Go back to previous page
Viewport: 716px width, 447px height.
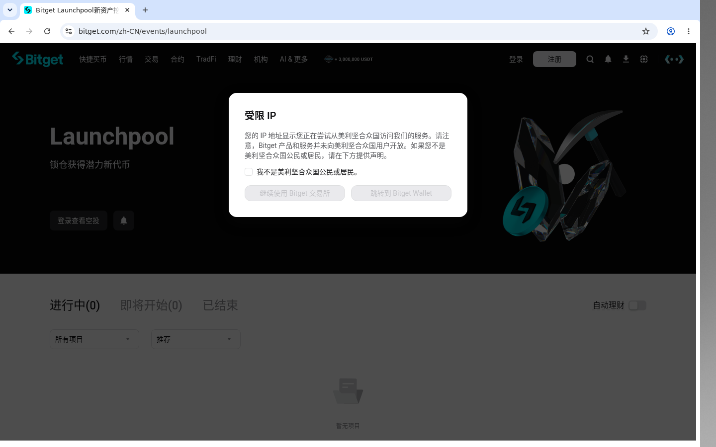pyautogui.click(x=11, y=31)
